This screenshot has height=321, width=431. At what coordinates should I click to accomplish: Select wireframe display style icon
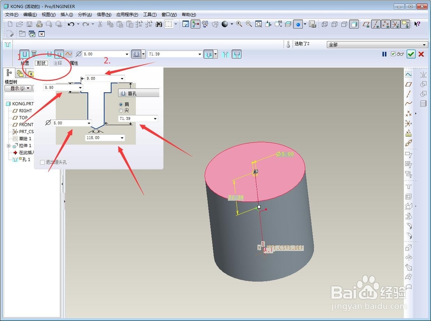[x=325, y=24]
